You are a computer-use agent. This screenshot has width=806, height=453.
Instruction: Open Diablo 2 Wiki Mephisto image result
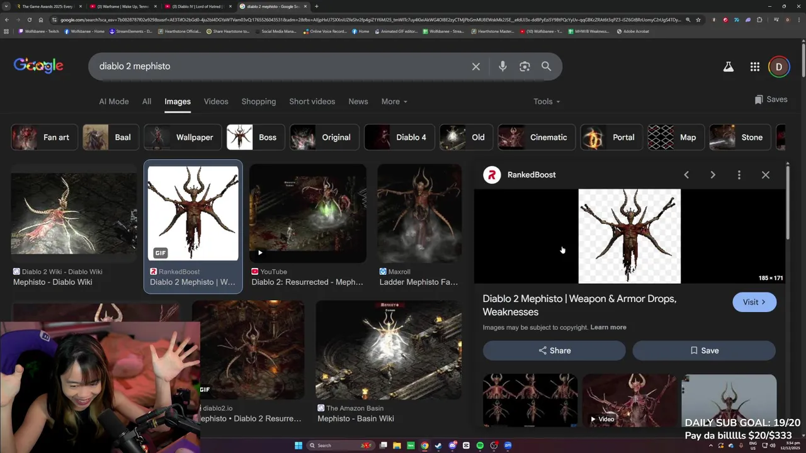click(74, 213)
